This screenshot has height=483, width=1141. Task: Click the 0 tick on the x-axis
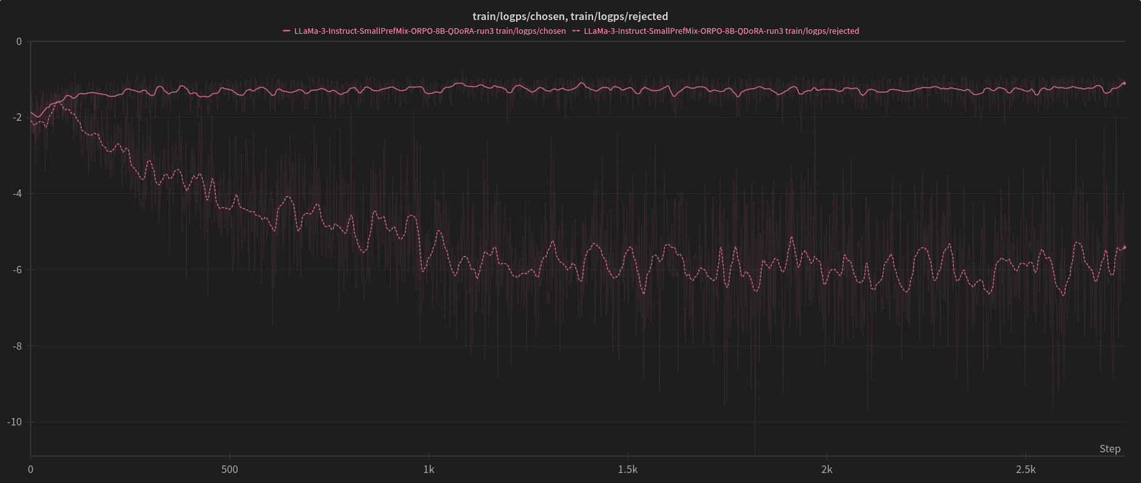[31, 469]
